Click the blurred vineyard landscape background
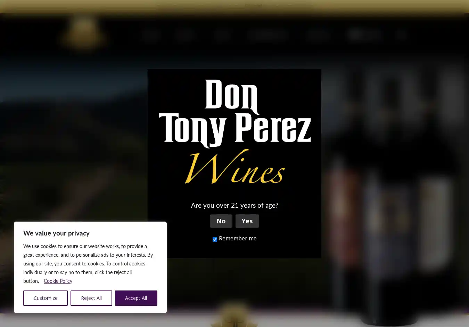The width and height of the screenshot is (469, 327). 73,146
